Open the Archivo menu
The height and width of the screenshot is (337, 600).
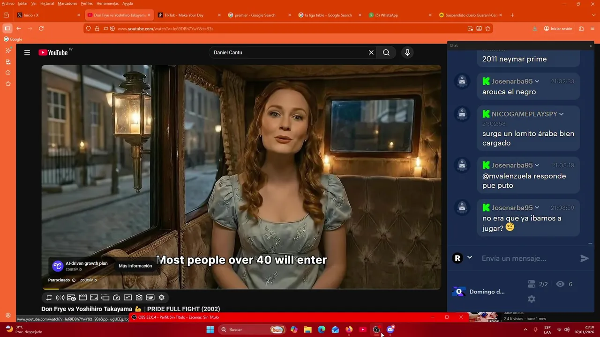pos(8,3)
